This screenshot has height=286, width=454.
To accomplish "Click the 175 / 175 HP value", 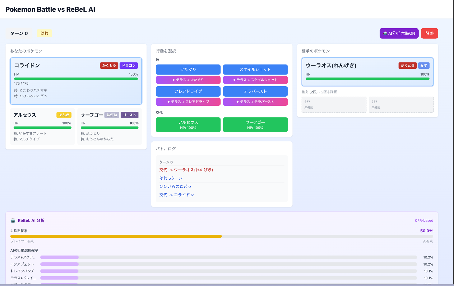I will 21,84.
